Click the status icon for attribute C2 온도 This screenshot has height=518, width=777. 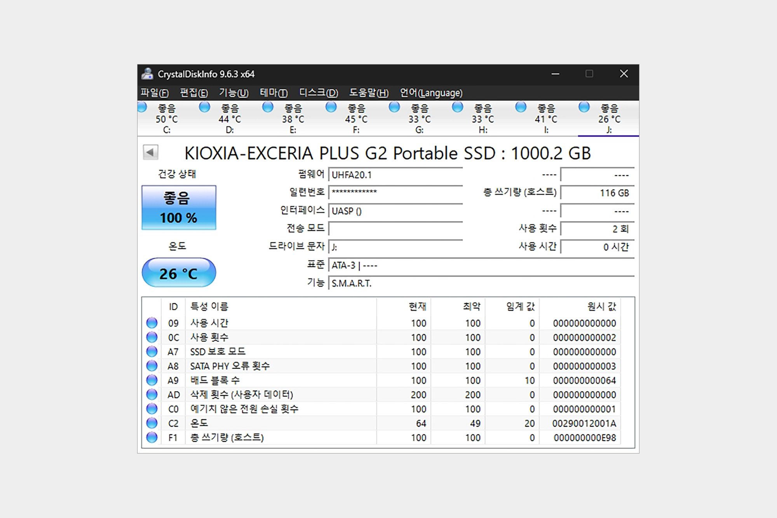[152, 423]
